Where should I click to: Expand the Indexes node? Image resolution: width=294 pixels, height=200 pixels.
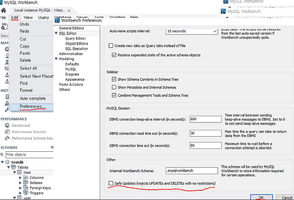click(20, 182)
